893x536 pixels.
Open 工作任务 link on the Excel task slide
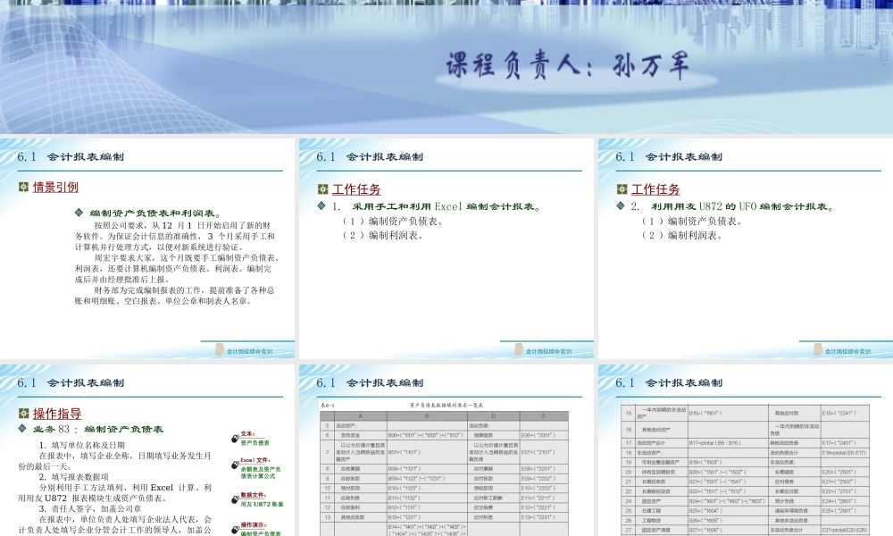point(356,189)
